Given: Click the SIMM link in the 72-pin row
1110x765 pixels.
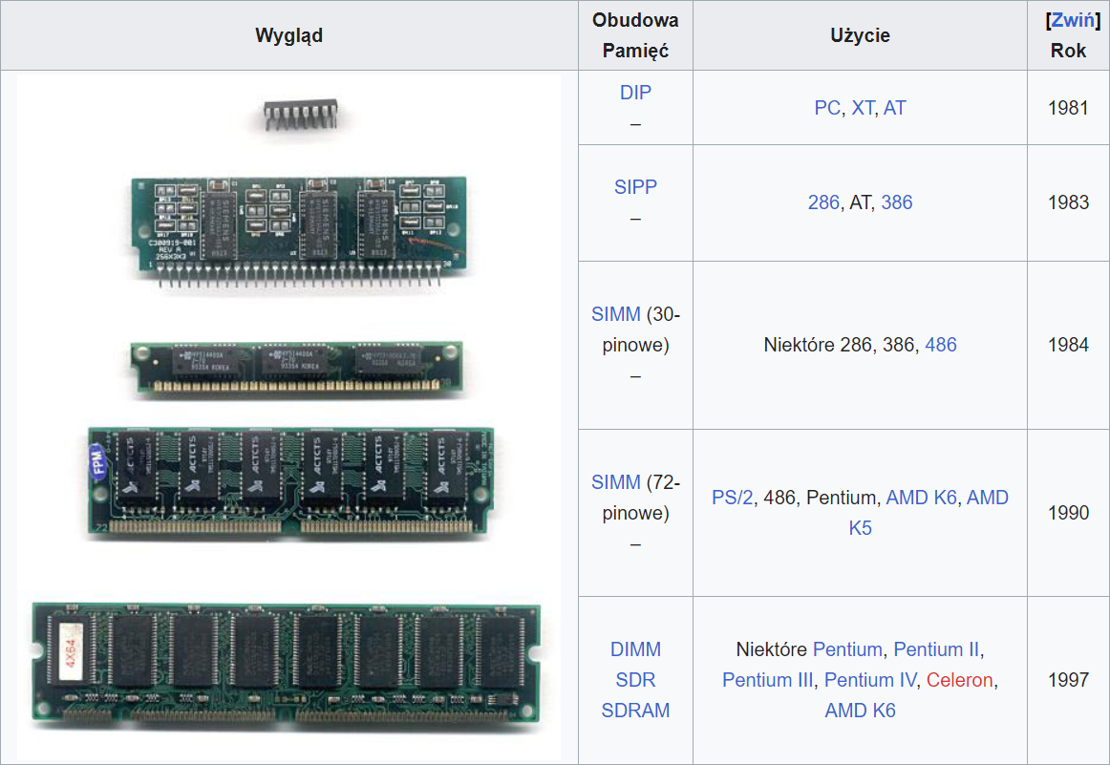Looking at the screenshot, I should (x=615, y=482).
